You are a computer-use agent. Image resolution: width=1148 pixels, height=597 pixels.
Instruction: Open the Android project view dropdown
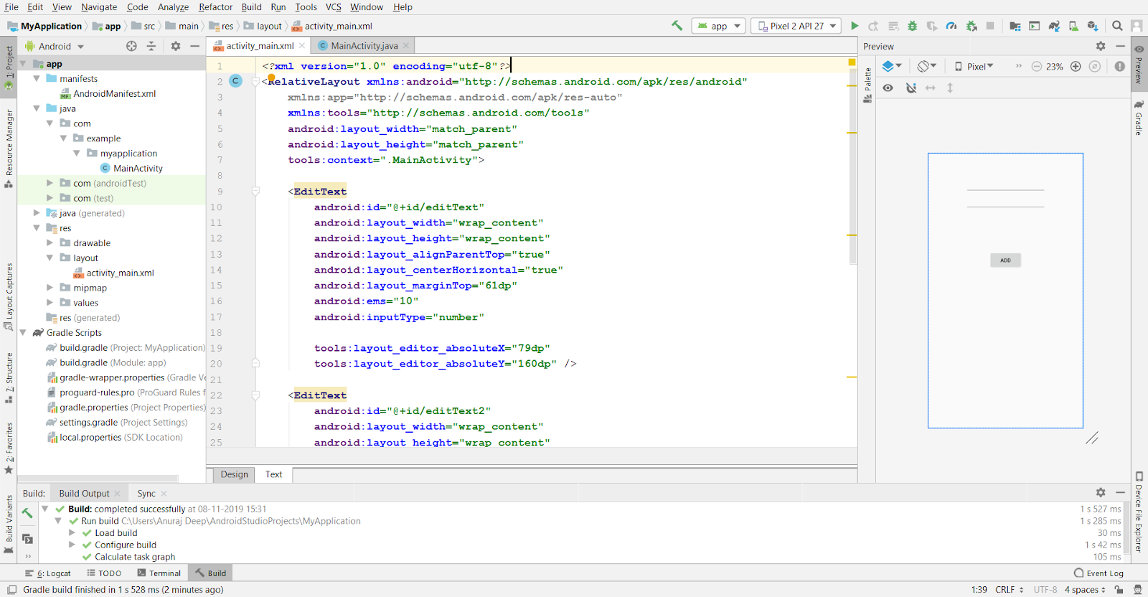[55, 46]
